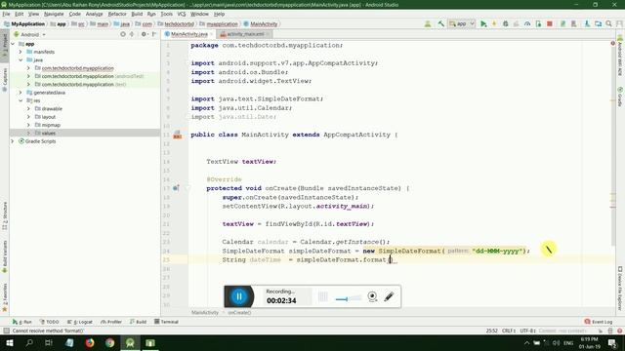Open the Logcat tool window
This screenshot has width=625, height=351.
click(80, 322)
